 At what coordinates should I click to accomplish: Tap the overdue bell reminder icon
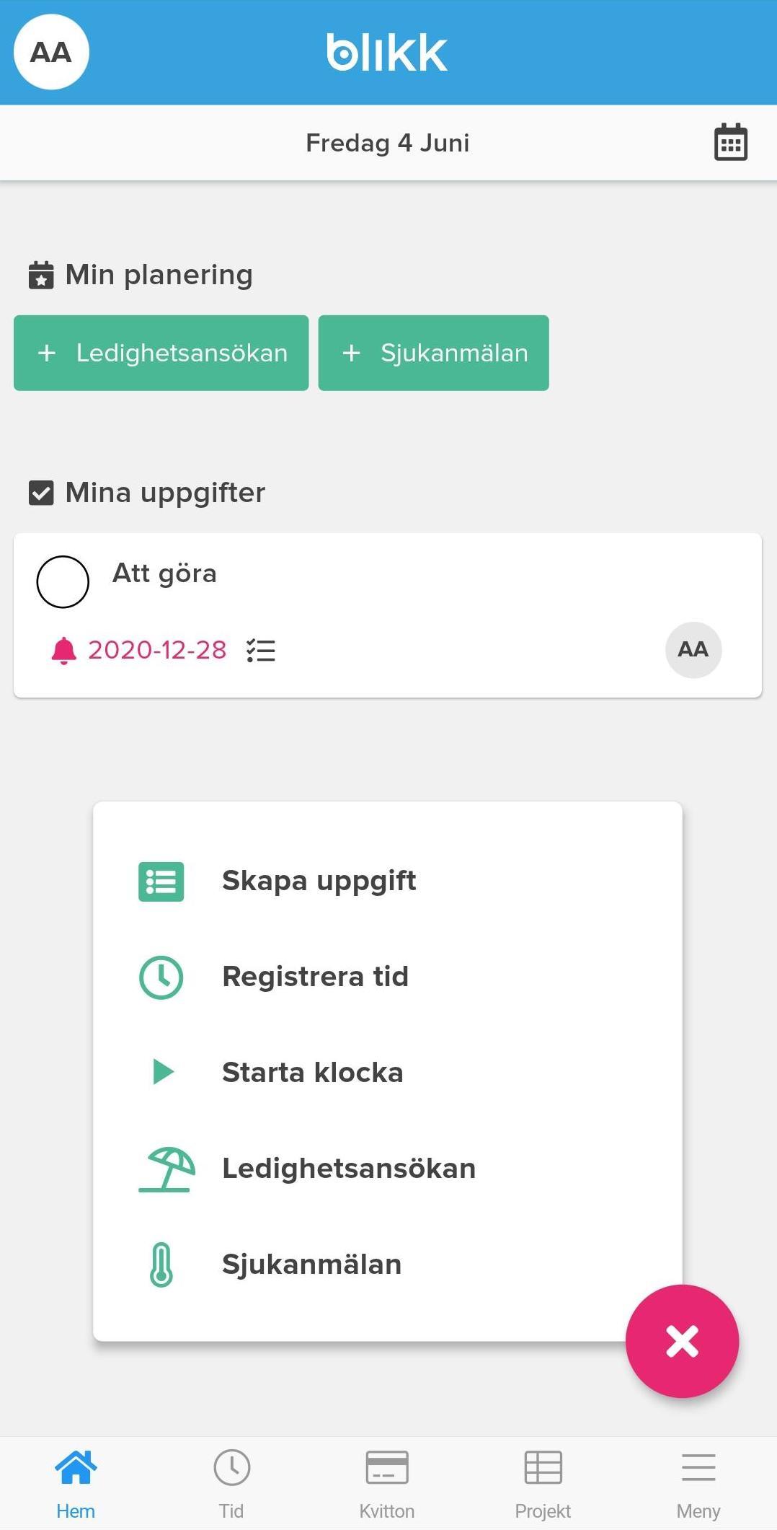[64, 651]
